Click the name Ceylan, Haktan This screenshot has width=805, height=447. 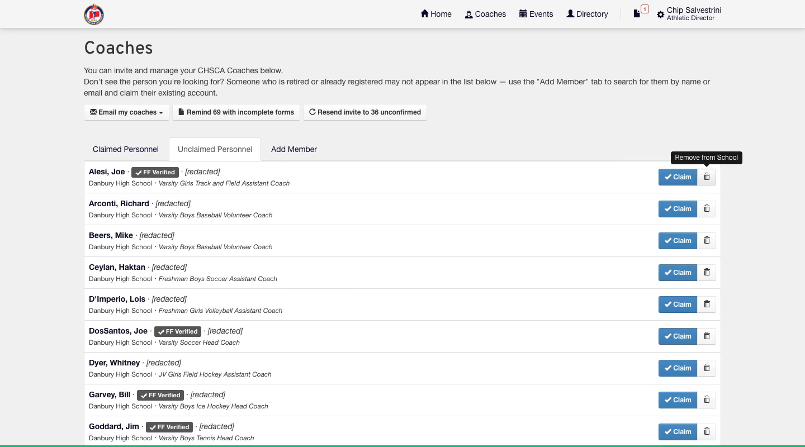117,267
